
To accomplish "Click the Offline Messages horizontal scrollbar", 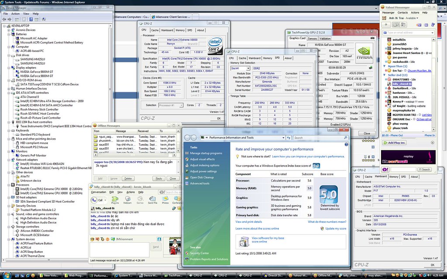I will [134, 155].
